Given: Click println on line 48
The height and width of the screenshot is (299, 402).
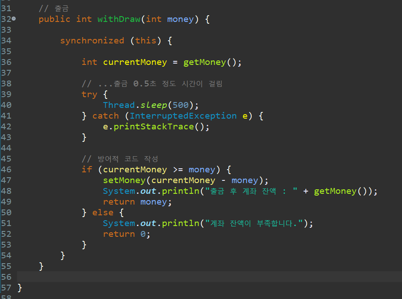Looking at the screenshot, I should [181, 191].
